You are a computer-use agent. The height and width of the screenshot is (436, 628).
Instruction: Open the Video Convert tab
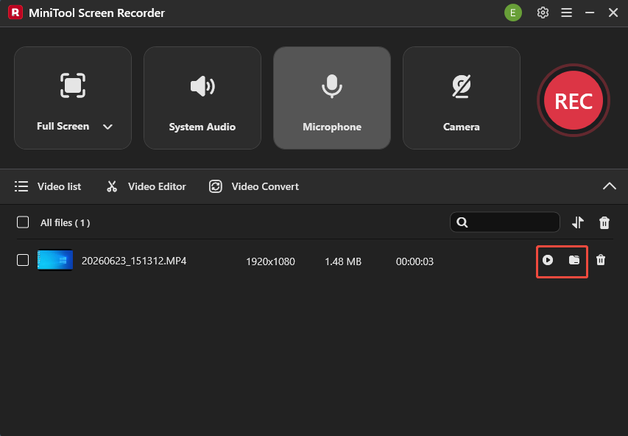coord(254,186)
